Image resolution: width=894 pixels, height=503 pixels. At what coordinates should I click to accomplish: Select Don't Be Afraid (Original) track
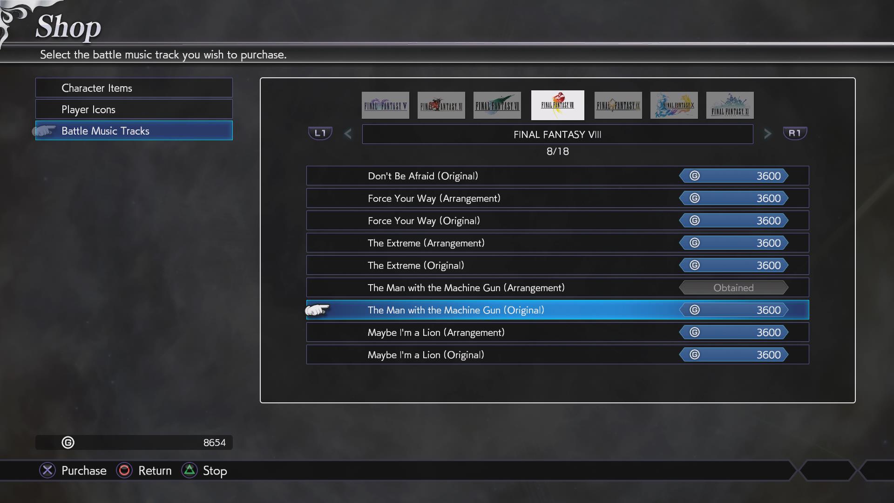pos(557,176)
